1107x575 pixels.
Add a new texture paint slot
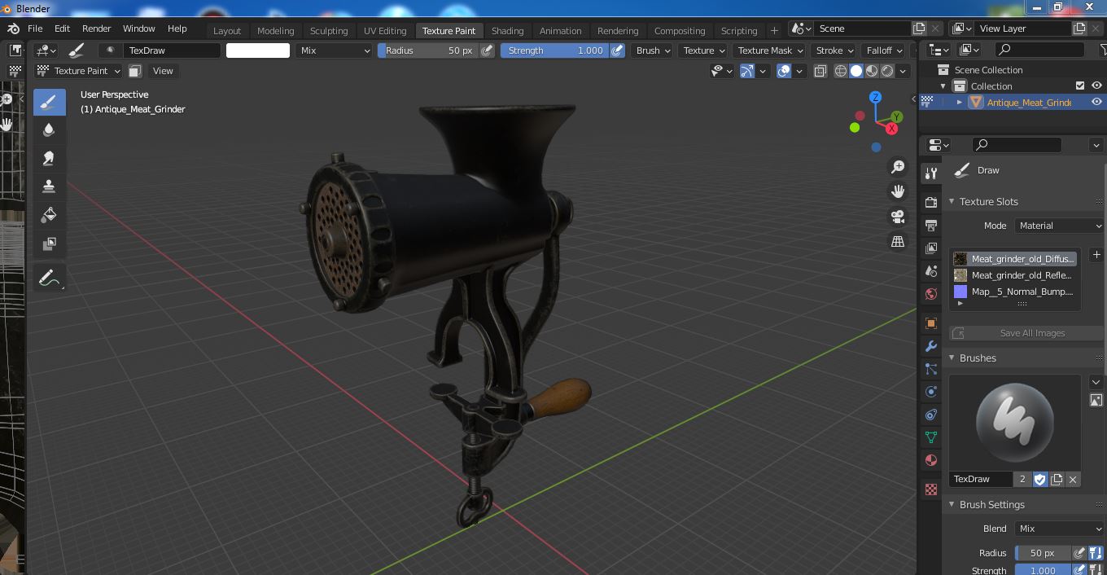coord(1096,255)
